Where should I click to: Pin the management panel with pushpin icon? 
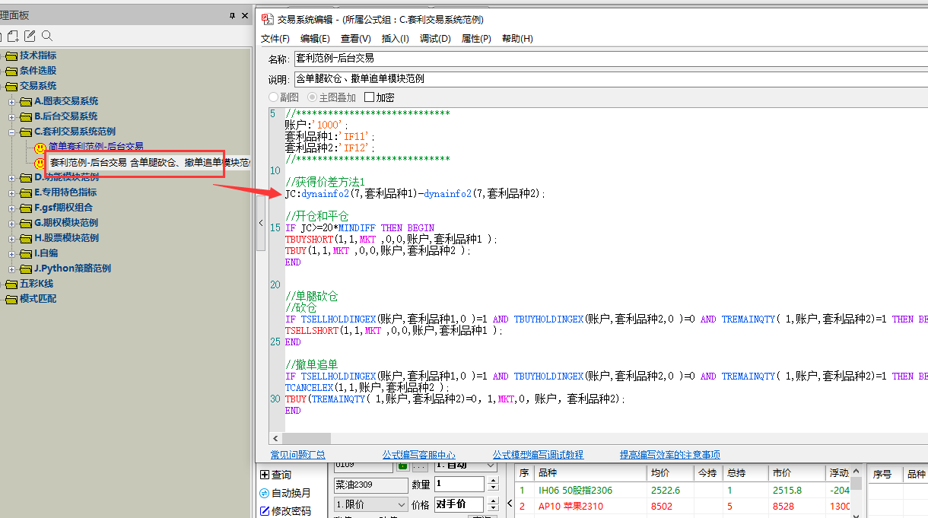tap(233, 16)
